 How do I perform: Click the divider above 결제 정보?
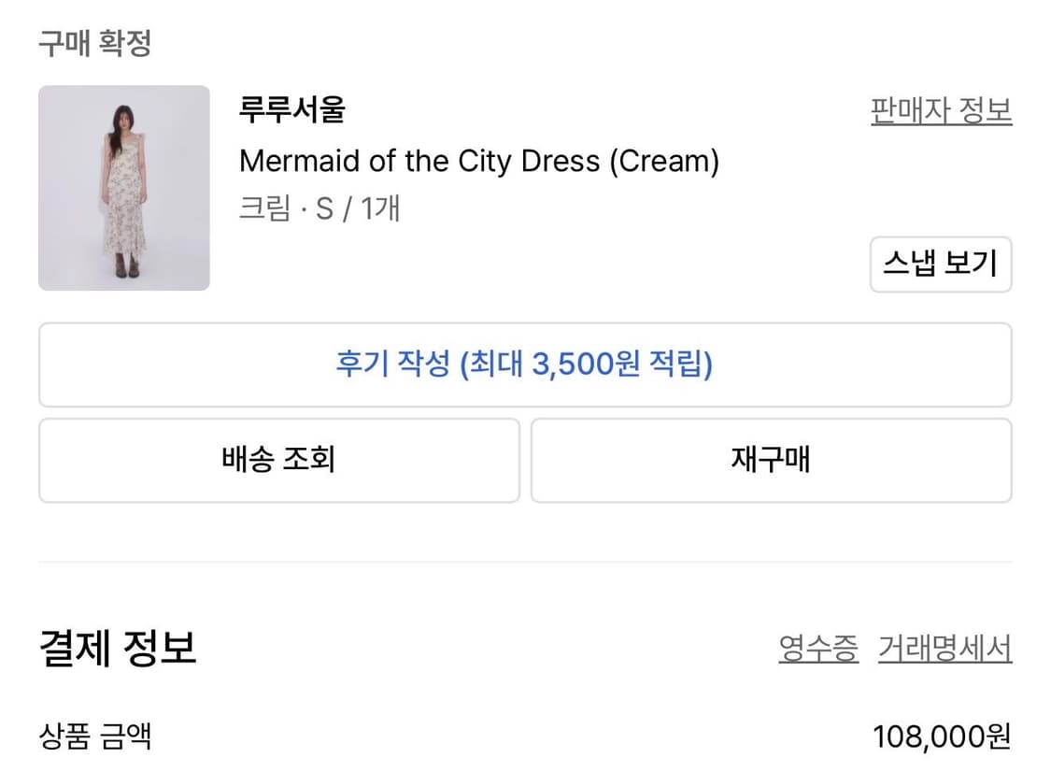tap(524, 562)
